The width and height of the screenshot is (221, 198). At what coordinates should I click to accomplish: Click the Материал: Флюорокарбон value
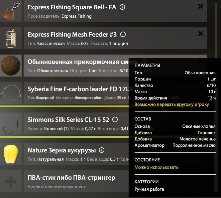79,98
